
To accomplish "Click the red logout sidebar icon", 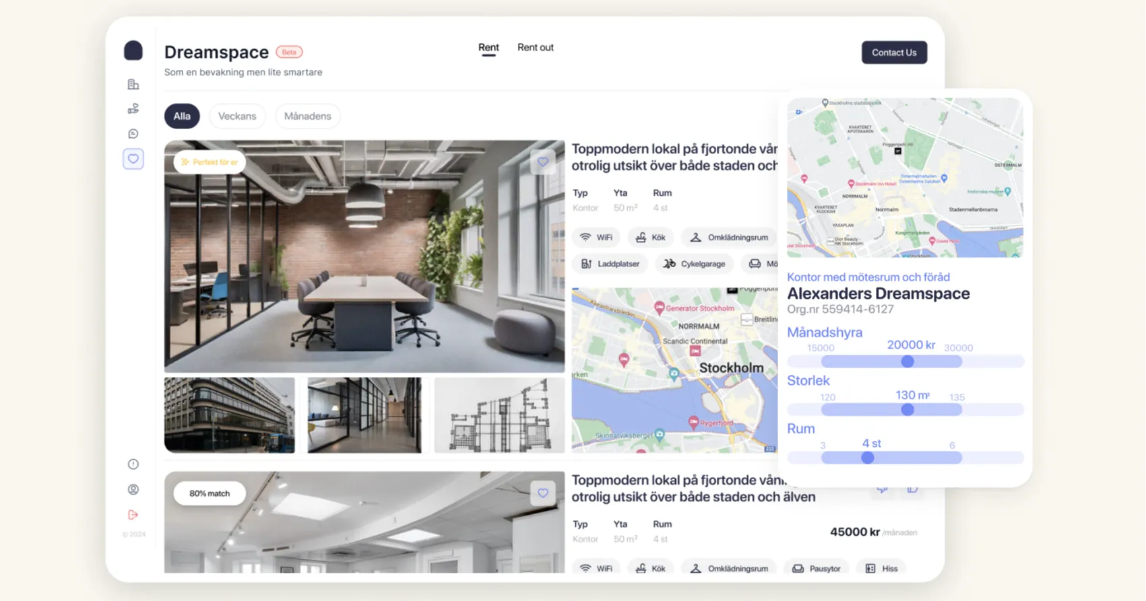I will (133, 515).
